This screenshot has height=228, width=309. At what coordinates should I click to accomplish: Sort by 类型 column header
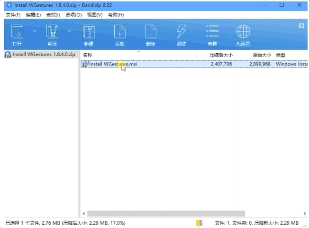[290, 55]
